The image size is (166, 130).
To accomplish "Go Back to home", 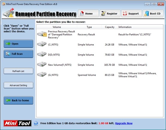I will coord(18,100).
